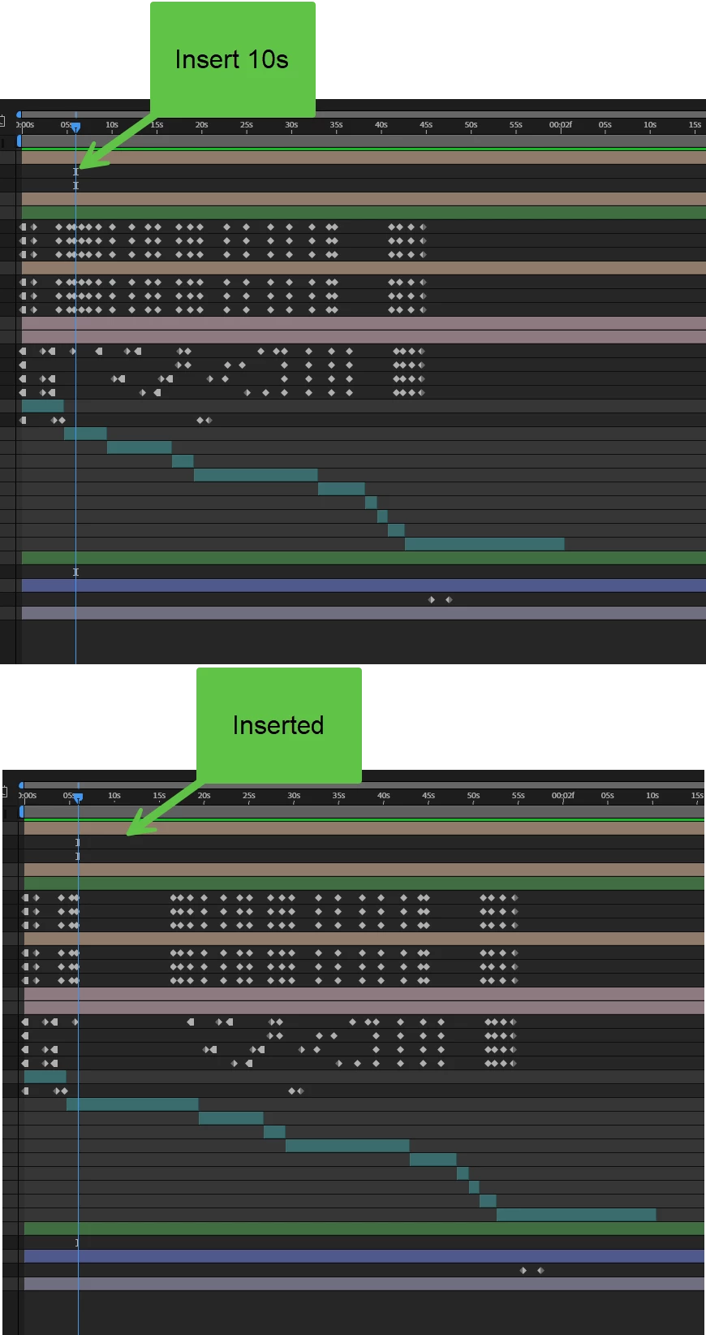The height and width of the screenshot is (1335, 706).
Task: Select the blue layer bar in bottom timeline
Action: (364, 1256)
